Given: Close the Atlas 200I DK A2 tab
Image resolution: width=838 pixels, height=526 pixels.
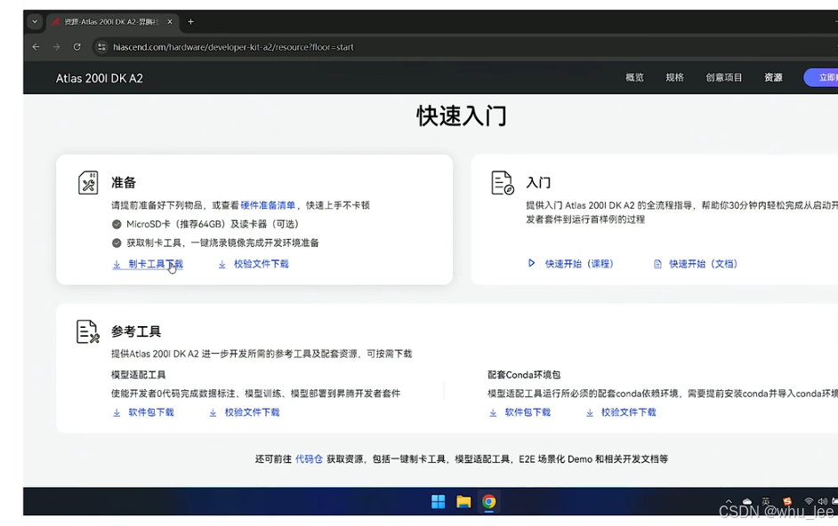Looking at the screenshot, I should point(170,22).
